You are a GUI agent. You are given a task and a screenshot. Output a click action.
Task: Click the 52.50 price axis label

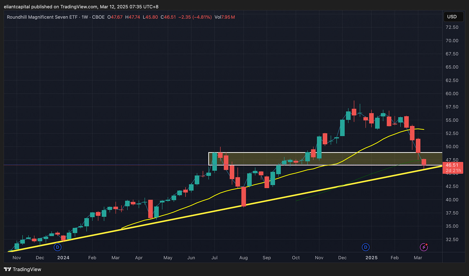452,133
